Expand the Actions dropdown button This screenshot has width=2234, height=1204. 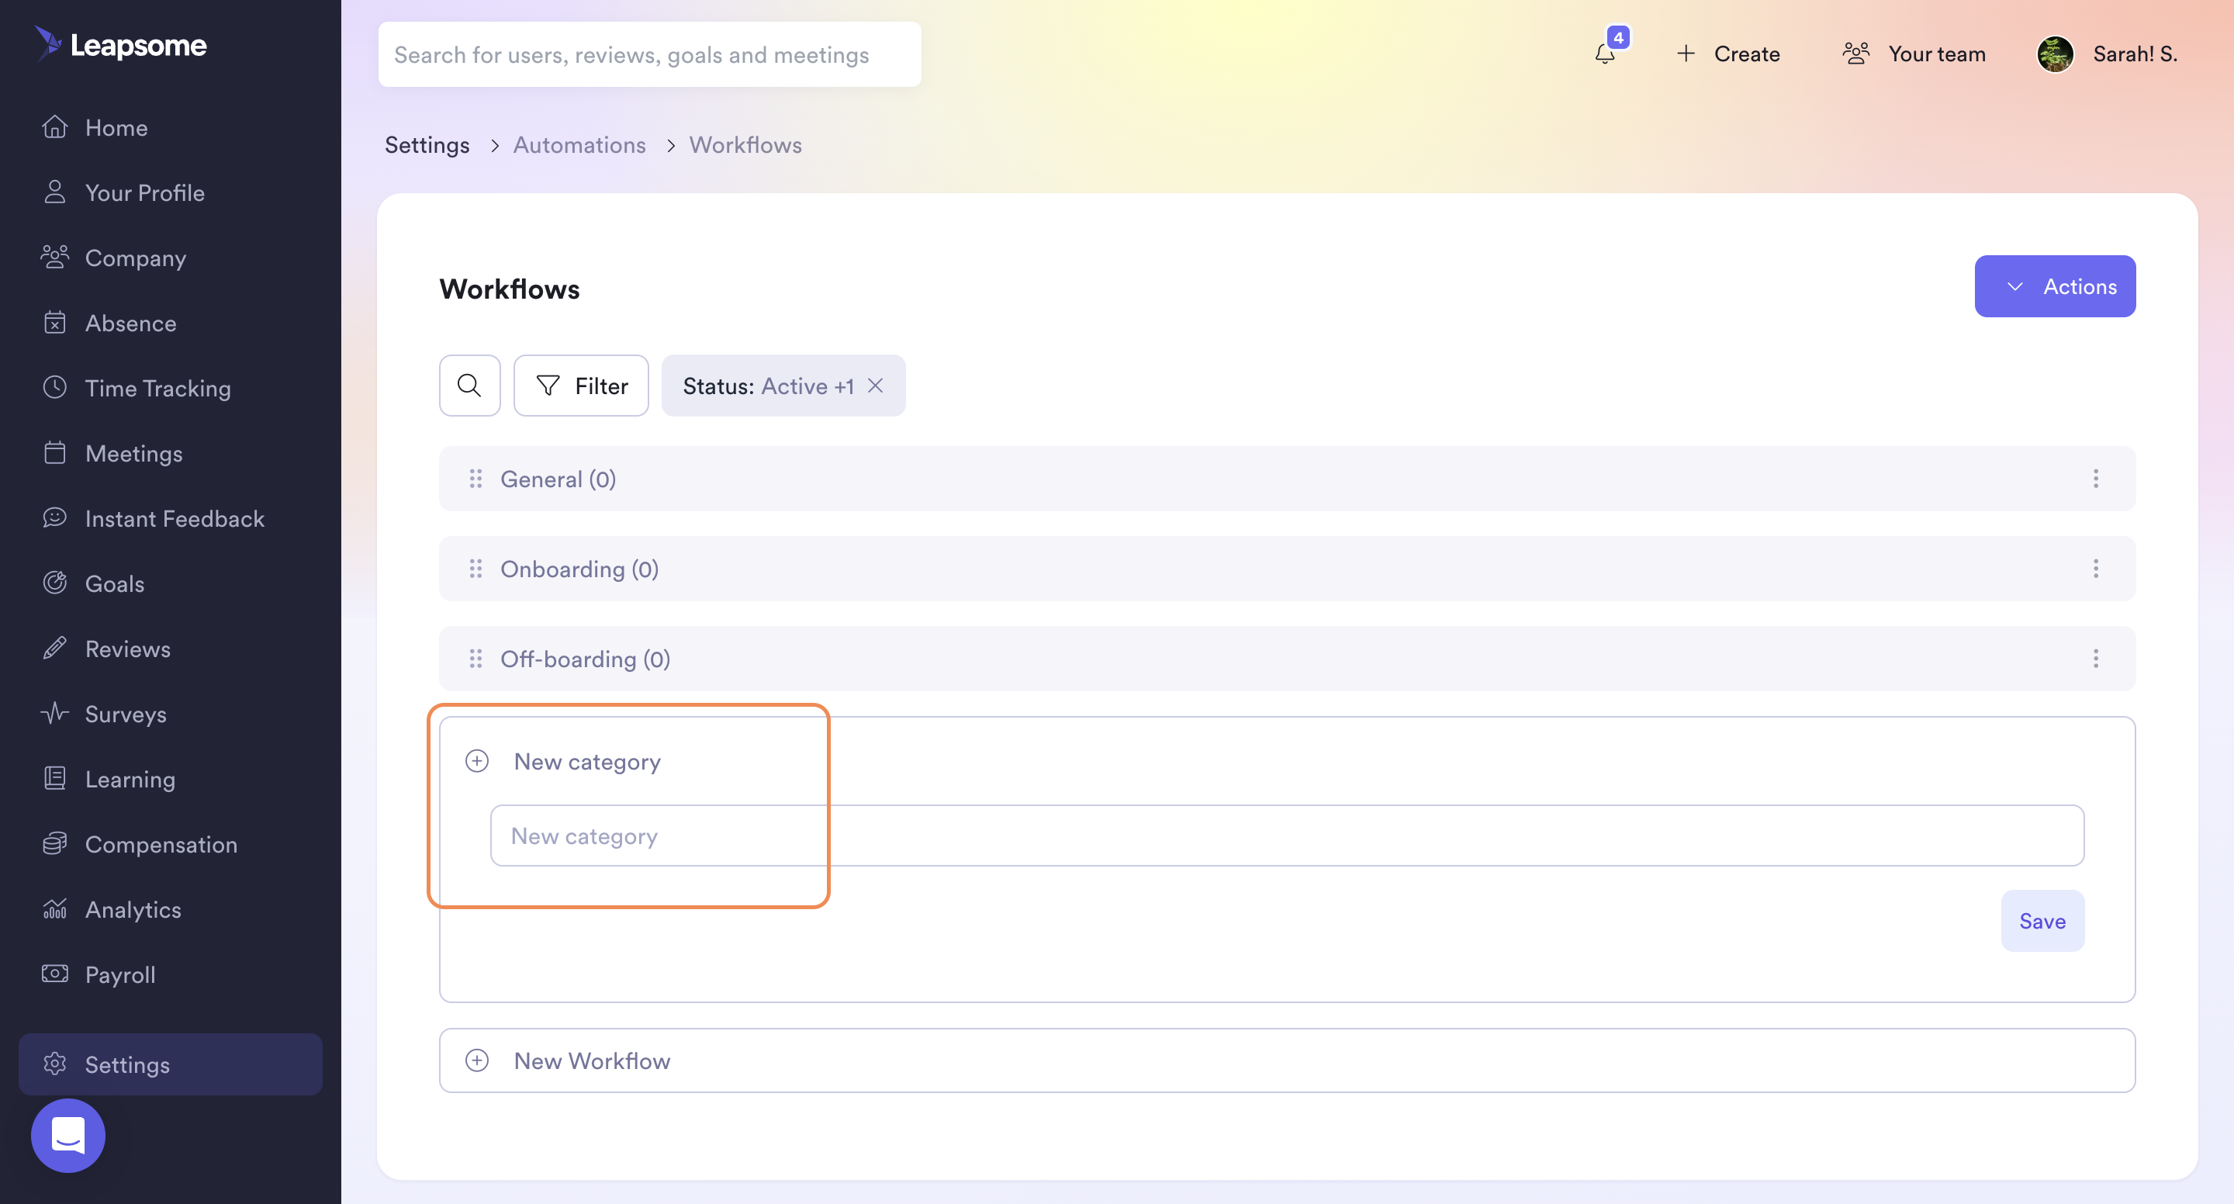2055,286
